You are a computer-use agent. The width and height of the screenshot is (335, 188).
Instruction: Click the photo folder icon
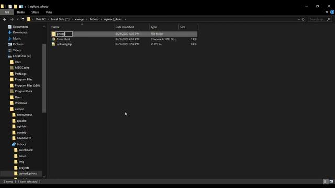click(53, 34)
